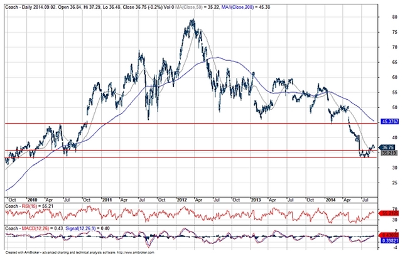Image resolution: width=405 pixels, height=256 pixels.
Task: Click the 2013 year label on time axis
Action: pos(256,200)
